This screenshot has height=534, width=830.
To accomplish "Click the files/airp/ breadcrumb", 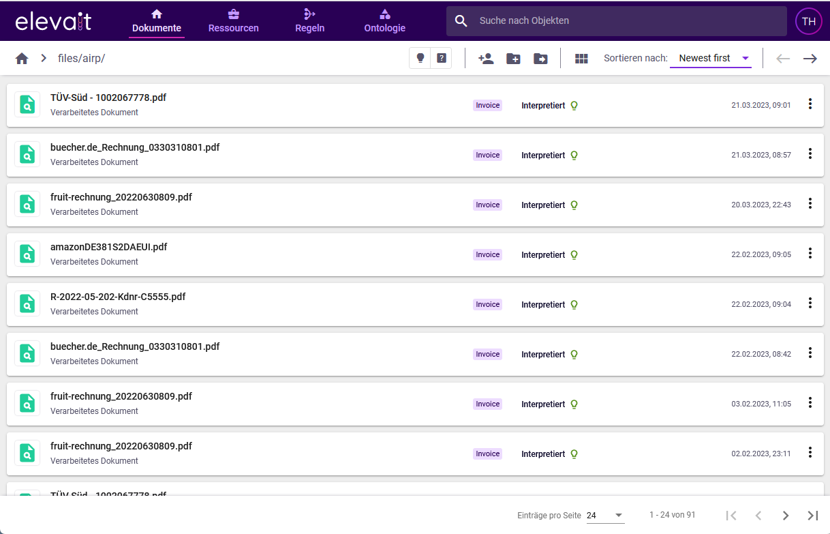I will tap(81, 58).
